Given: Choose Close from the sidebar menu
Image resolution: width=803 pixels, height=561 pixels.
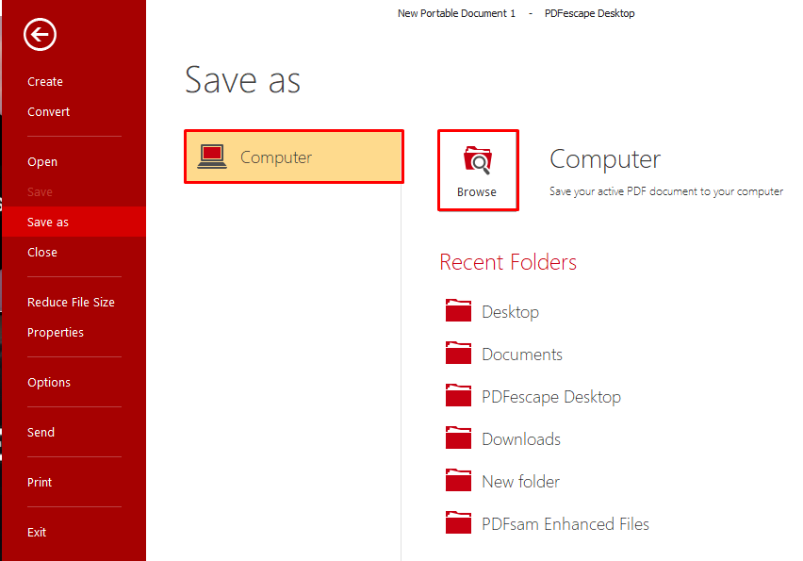Looking at the screenshot, I should tap(42, 252).
